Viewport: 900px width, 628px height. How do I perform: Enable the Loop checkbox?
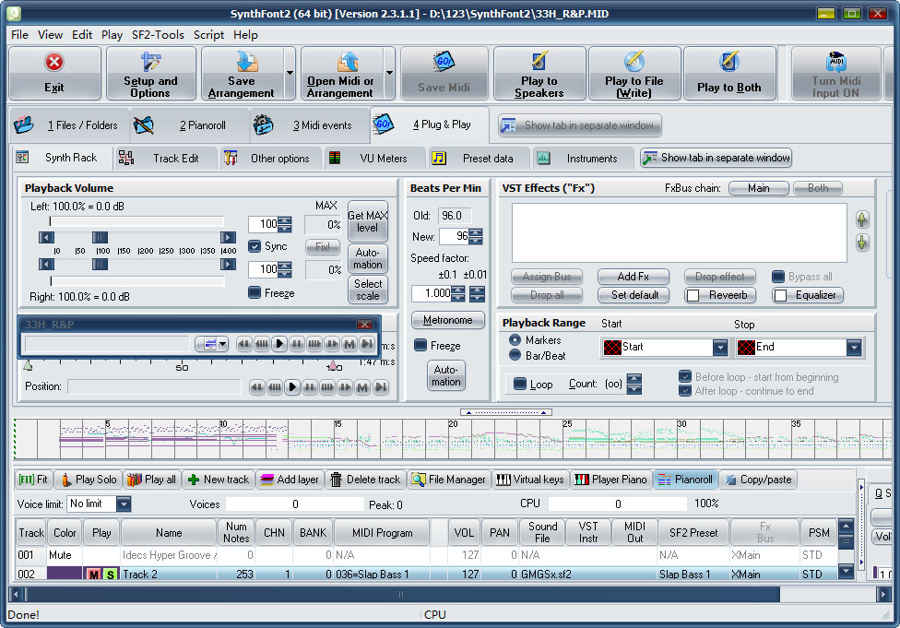click(x=519, y=384)
